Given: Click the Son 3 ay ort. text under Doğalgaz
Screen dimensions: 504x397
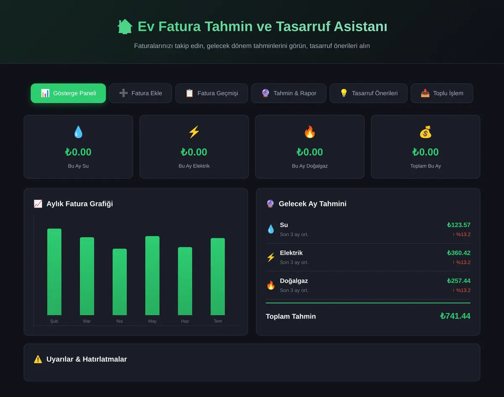Looking at the screenshot, I should click(294, 290).
